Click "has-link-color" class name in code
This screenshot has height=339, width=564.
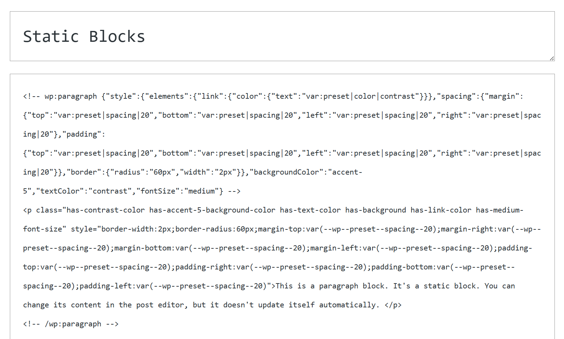(x=441, y=210)
